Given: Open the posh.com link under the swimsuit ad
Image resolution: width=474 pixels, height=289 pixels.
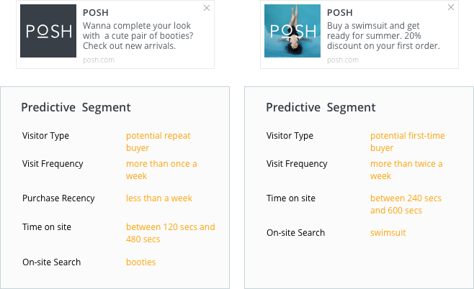Looking at the screenshot, I should click(342, 60).
